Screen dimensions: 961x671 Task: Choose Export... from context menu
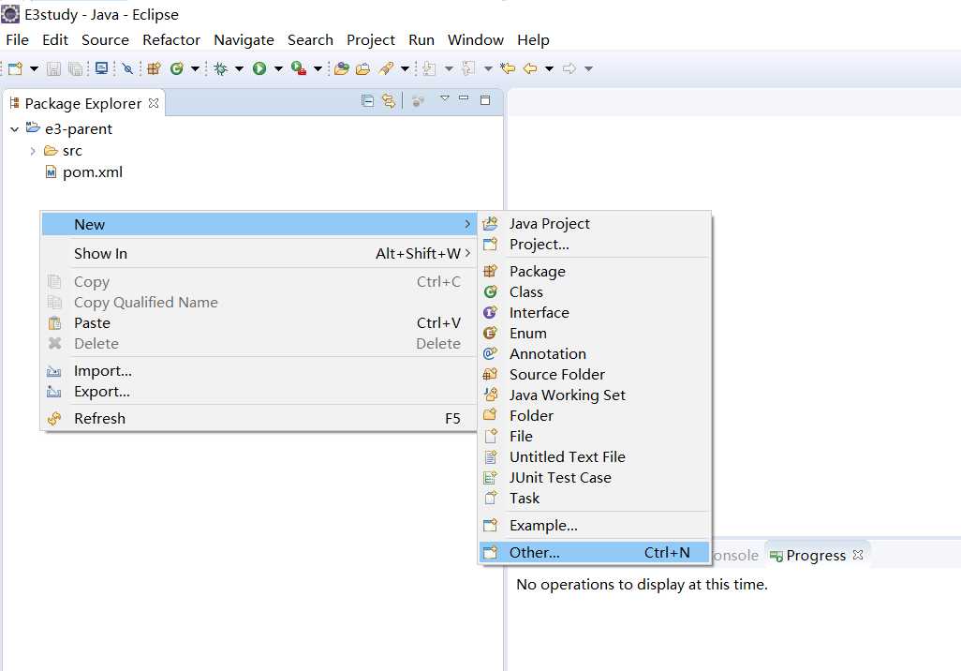coord(259,392)
